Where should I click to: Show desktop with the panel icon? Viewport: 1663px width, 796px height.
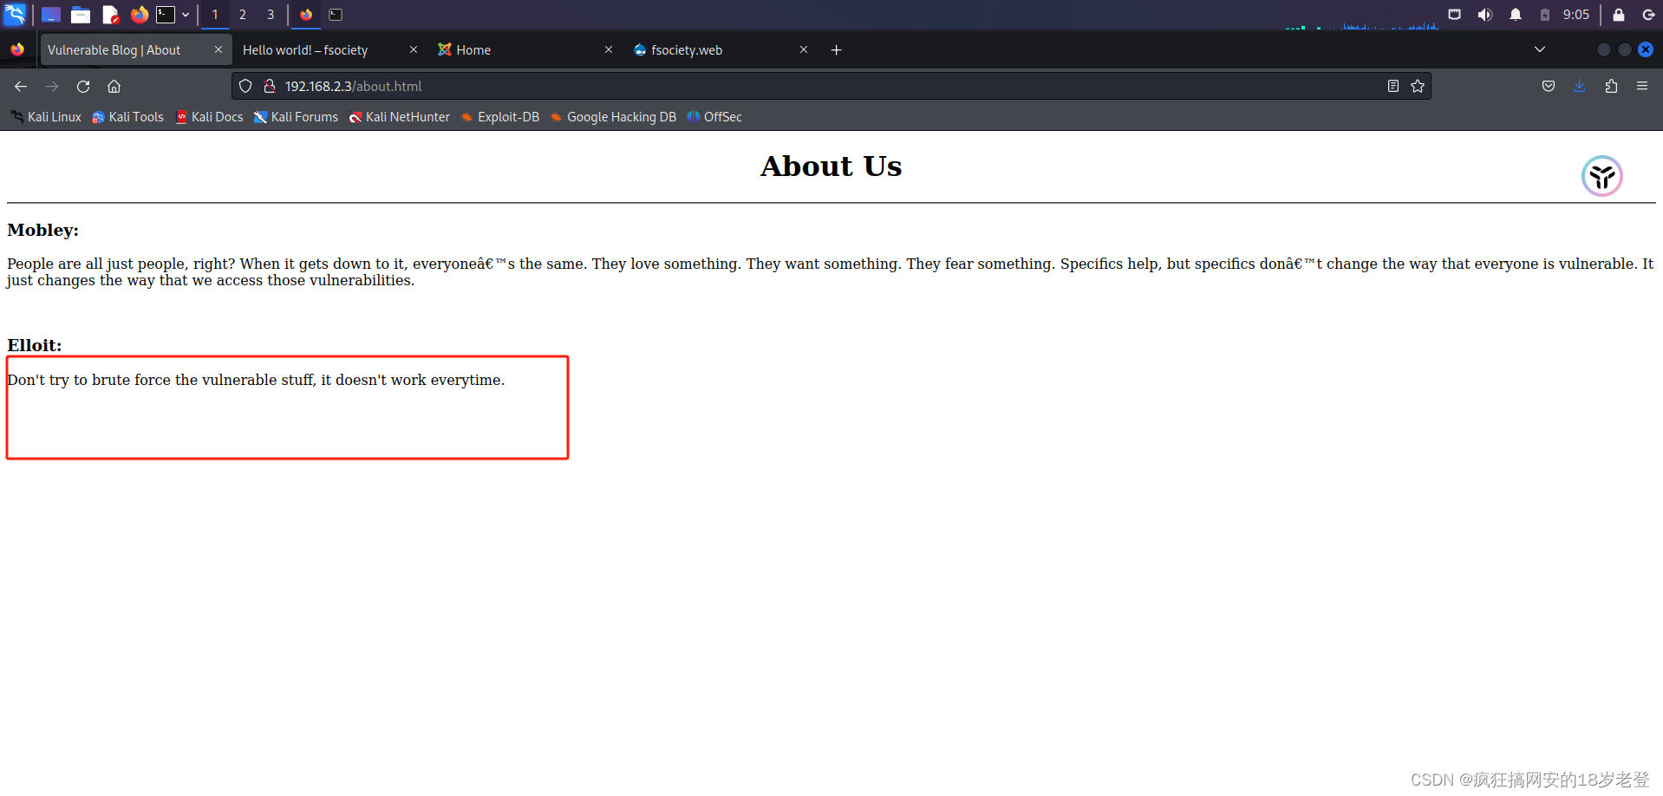[51, 15]
